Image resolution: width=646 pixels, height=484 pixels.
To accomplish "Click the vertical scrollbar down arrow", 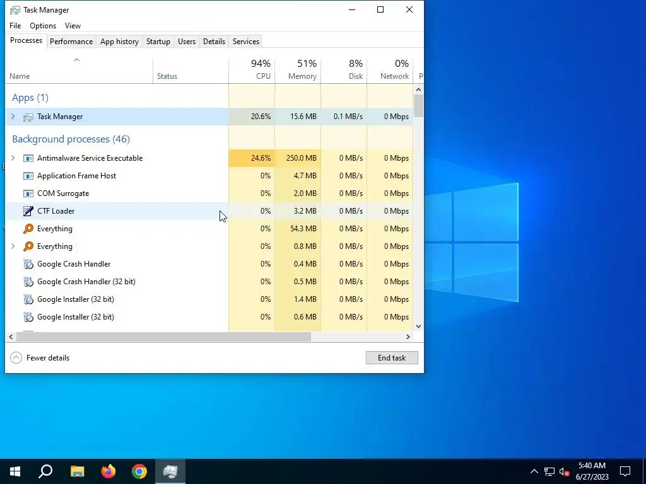I will [x=419, y=326].
